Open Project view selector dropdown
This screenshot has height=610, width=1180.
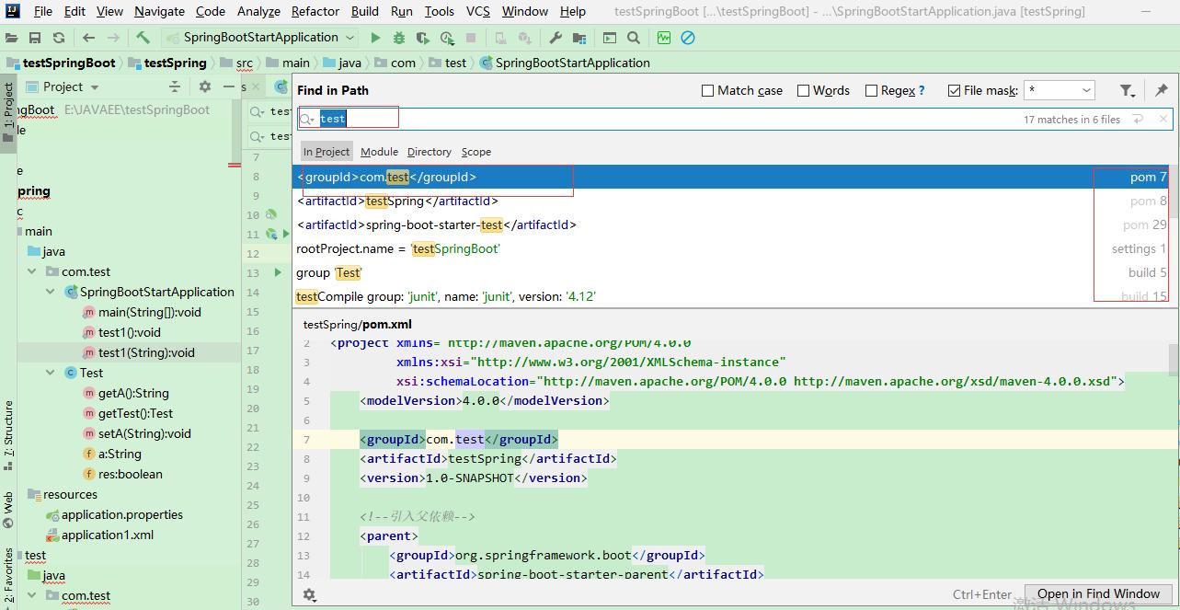(x=94, y=86)
